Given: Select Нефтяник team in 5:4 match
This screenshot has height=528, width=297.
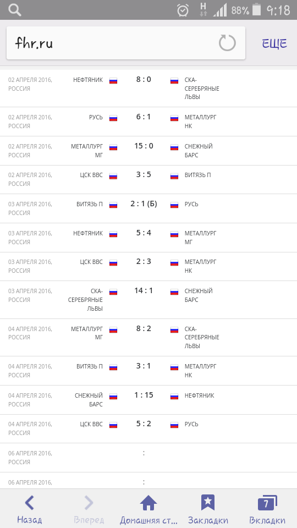Looking at the screenshot, I should click(x=88, y=233).
